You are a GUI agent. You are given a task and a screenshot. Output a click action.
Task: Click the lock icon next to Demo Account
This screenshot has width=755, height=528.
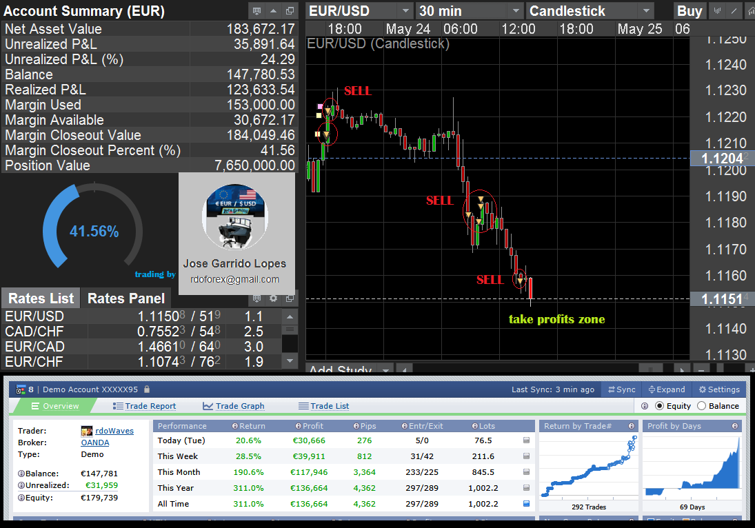pos(147,389)
